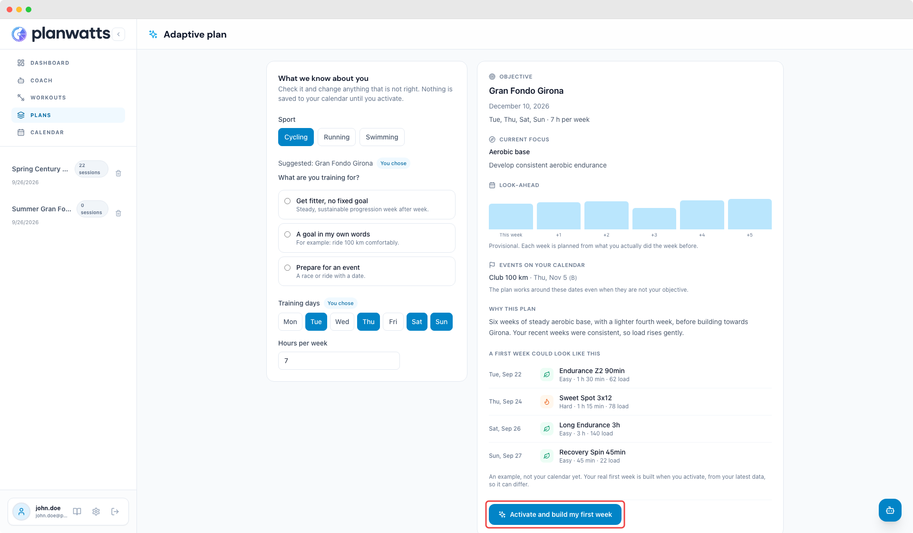The height and width of the screenshot is (533, 913).
Task: Click the Recovery Spin 45min leaf icon
Action: (x=547, y=456)
